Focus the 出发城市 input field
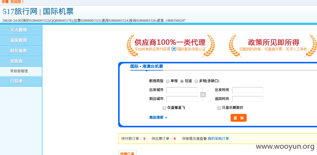The image size is (317, 155). (182, 90)
